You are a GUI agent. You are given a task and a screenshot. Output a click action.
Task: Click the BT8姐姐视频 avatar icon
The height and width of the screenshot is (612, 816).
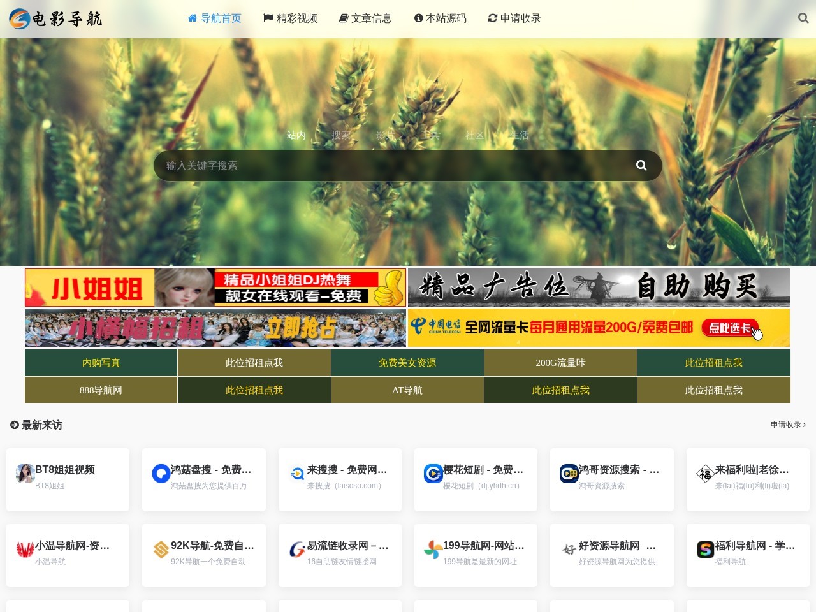25,474
